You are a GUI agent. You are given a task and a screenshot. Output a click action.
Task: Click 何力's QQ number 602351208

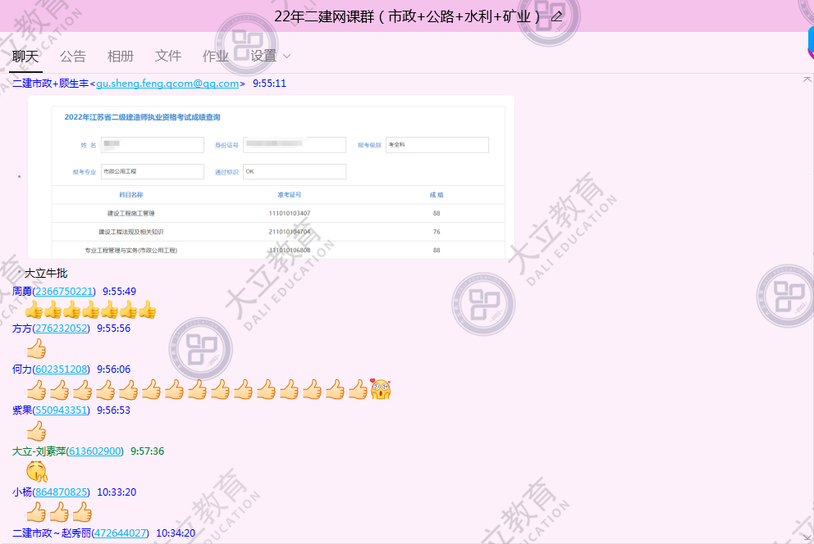(x=62, y=369)
